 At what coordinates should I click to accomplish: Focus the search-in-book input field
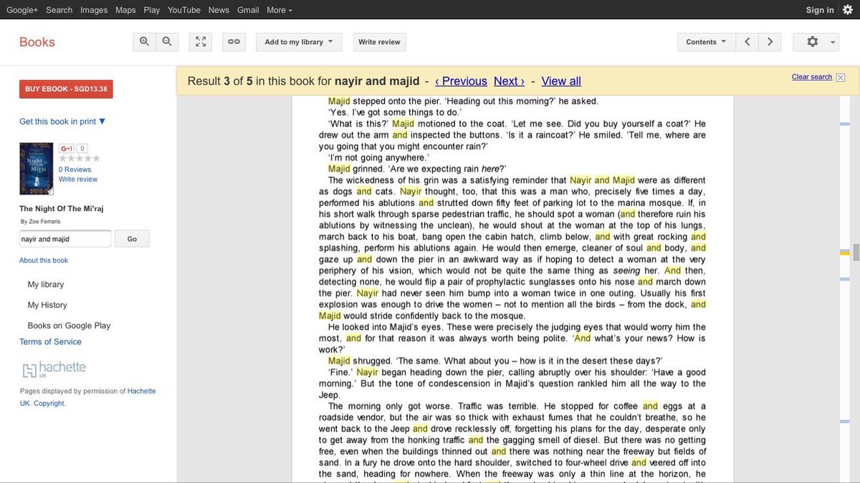tap(65, 238)
